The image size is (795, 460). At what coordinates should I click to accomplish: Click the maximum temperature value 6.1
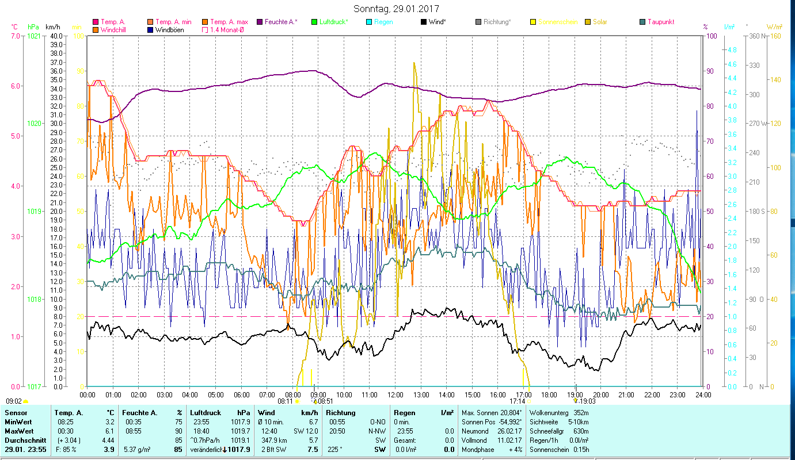(110, 431)
